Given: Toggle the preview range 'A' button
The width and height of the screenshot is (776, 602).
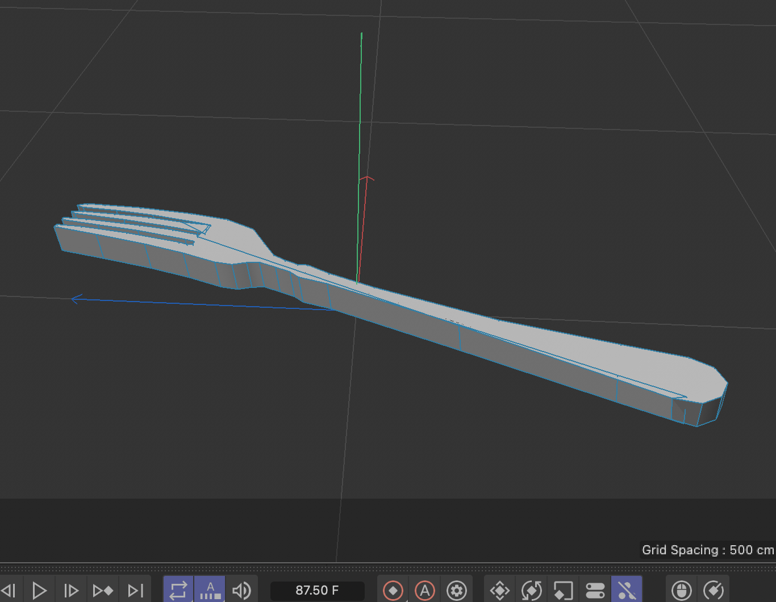Looking at the screenshot, I should 210,590.
